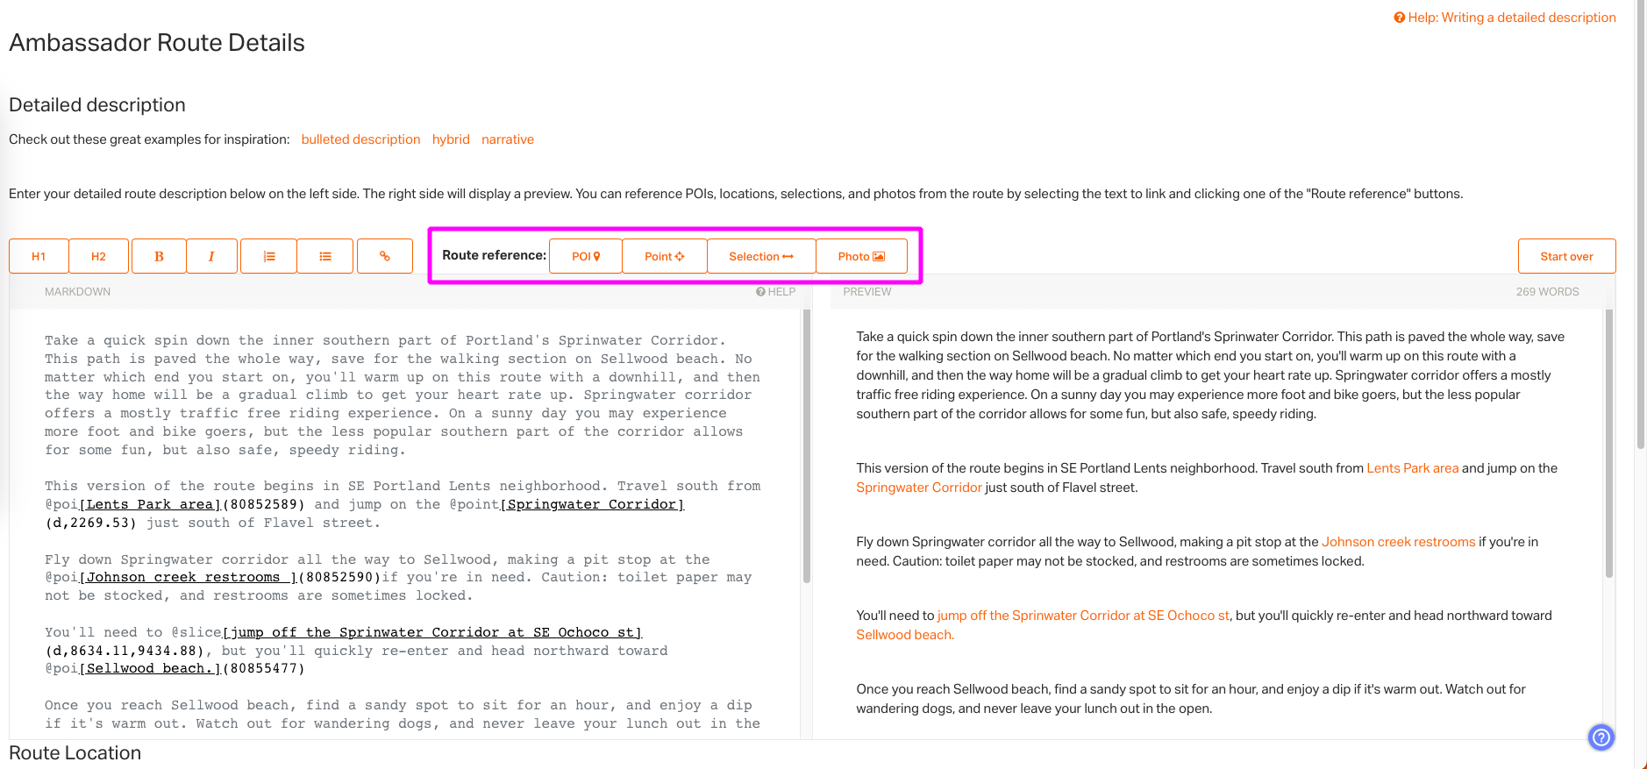Add a POI route reference
This screenshot has width=1647, height=769.
[586, 256]
